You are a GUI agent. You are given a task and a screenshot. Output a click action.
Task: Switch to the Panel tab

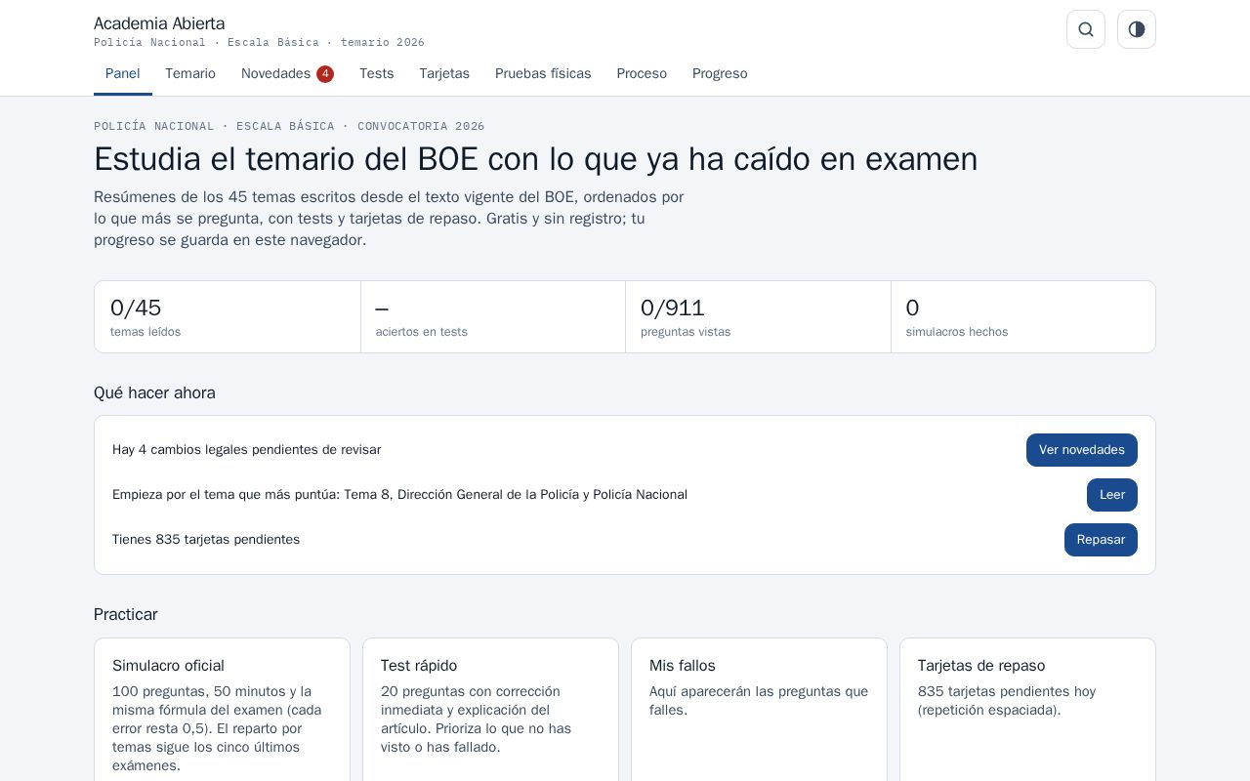[123, 74]
